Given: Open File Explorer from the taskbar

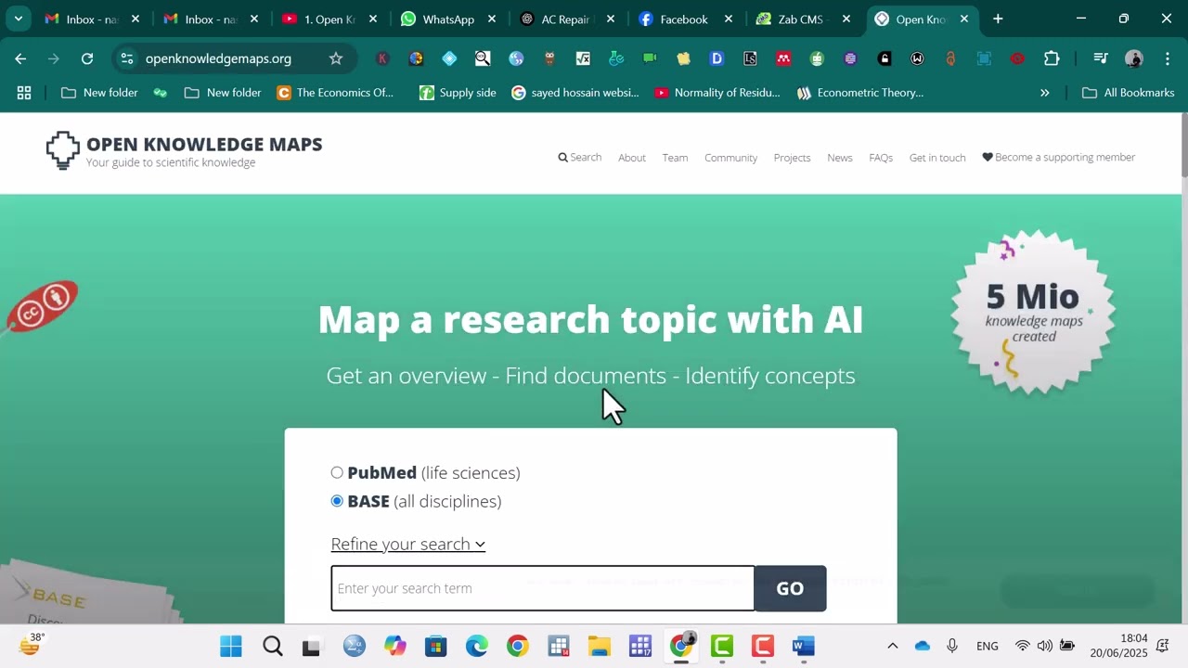Looking at the screenshot, I should [x=600, y=646].
